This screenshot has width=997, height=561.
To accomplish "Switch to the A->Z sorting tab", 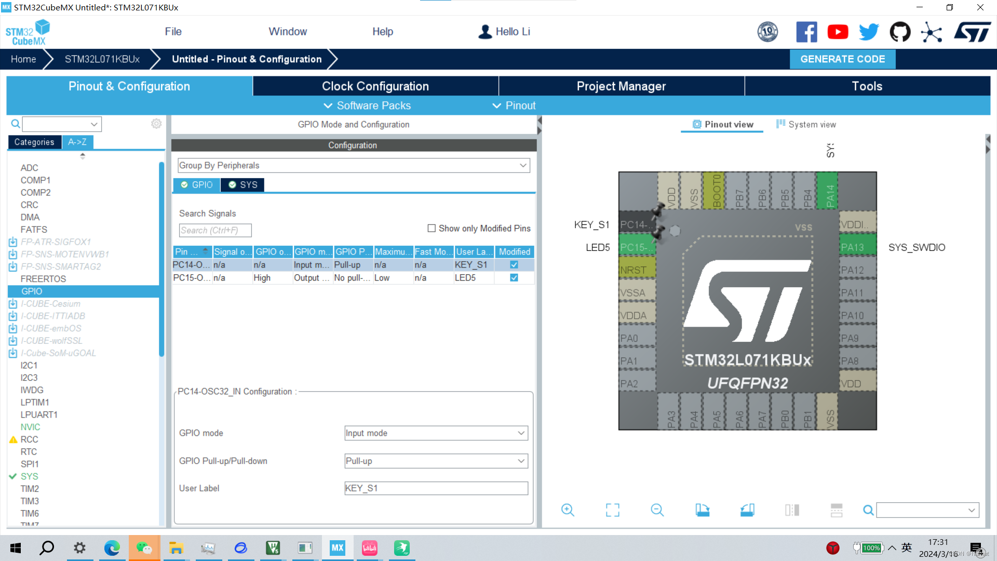I will pyautogui.click(x=77, y=142).
